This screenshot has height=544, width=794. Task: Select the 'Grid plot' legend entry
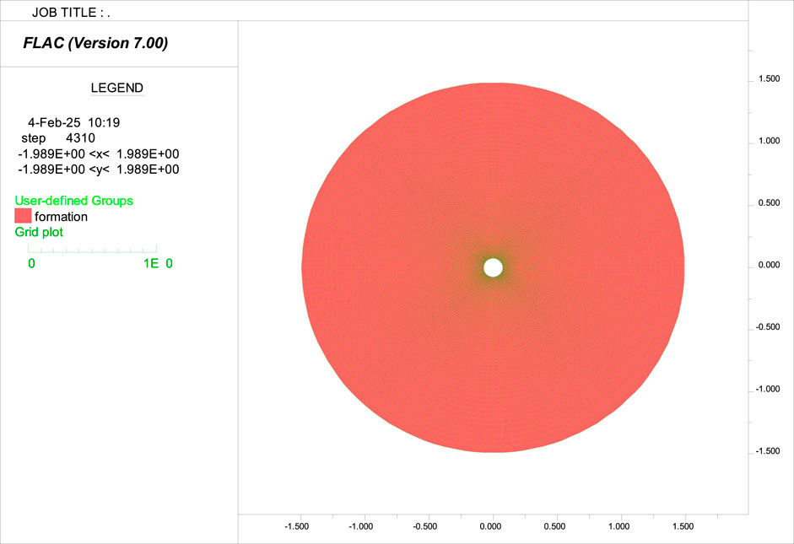[x=39, y=232]
